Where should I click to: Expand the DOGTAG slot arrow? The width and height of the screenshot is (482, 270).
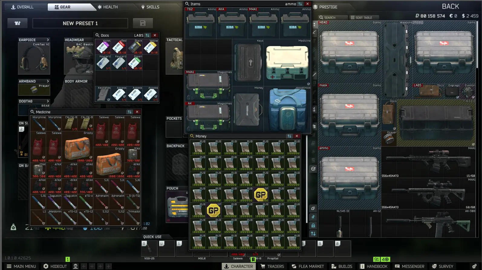coord(48,101)
